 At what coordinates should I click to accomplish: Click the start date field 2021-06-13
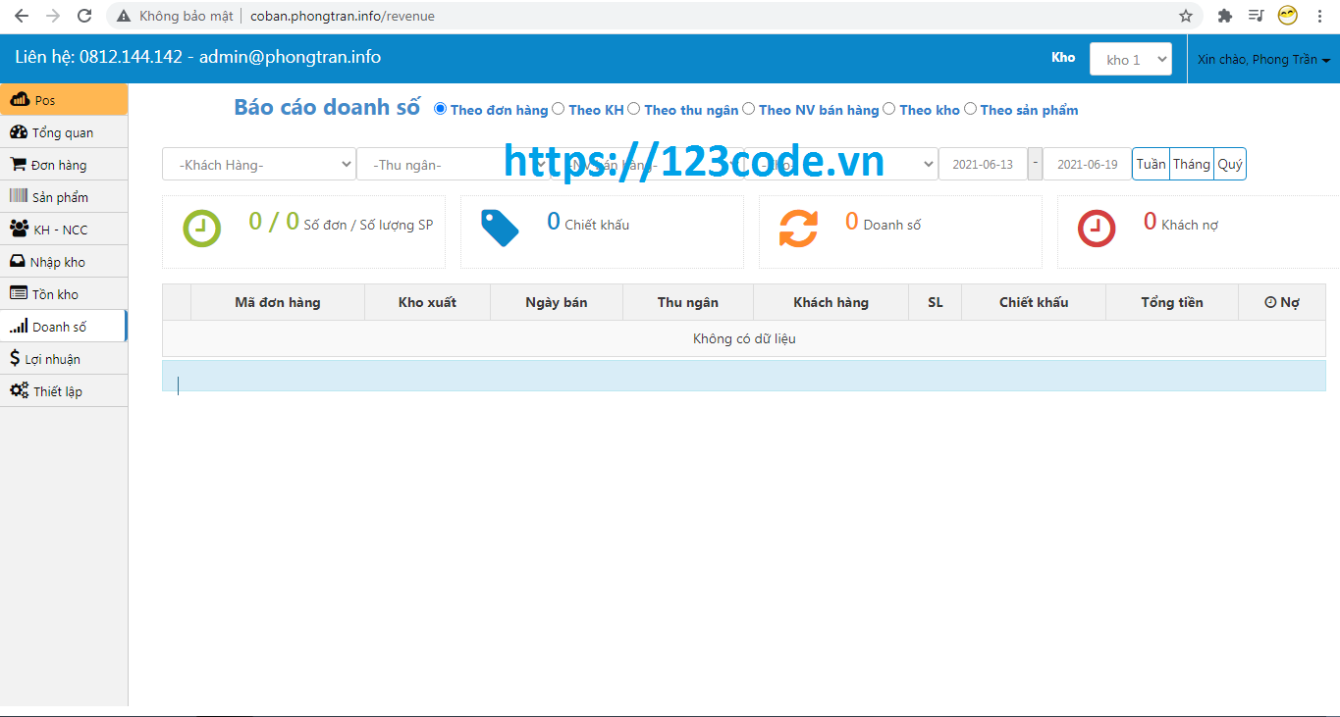pos(983,164)
